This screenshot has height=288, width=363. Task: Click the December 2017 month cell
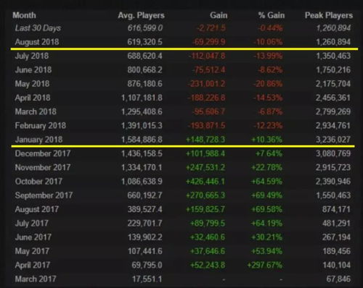click(x=43, y=153)
